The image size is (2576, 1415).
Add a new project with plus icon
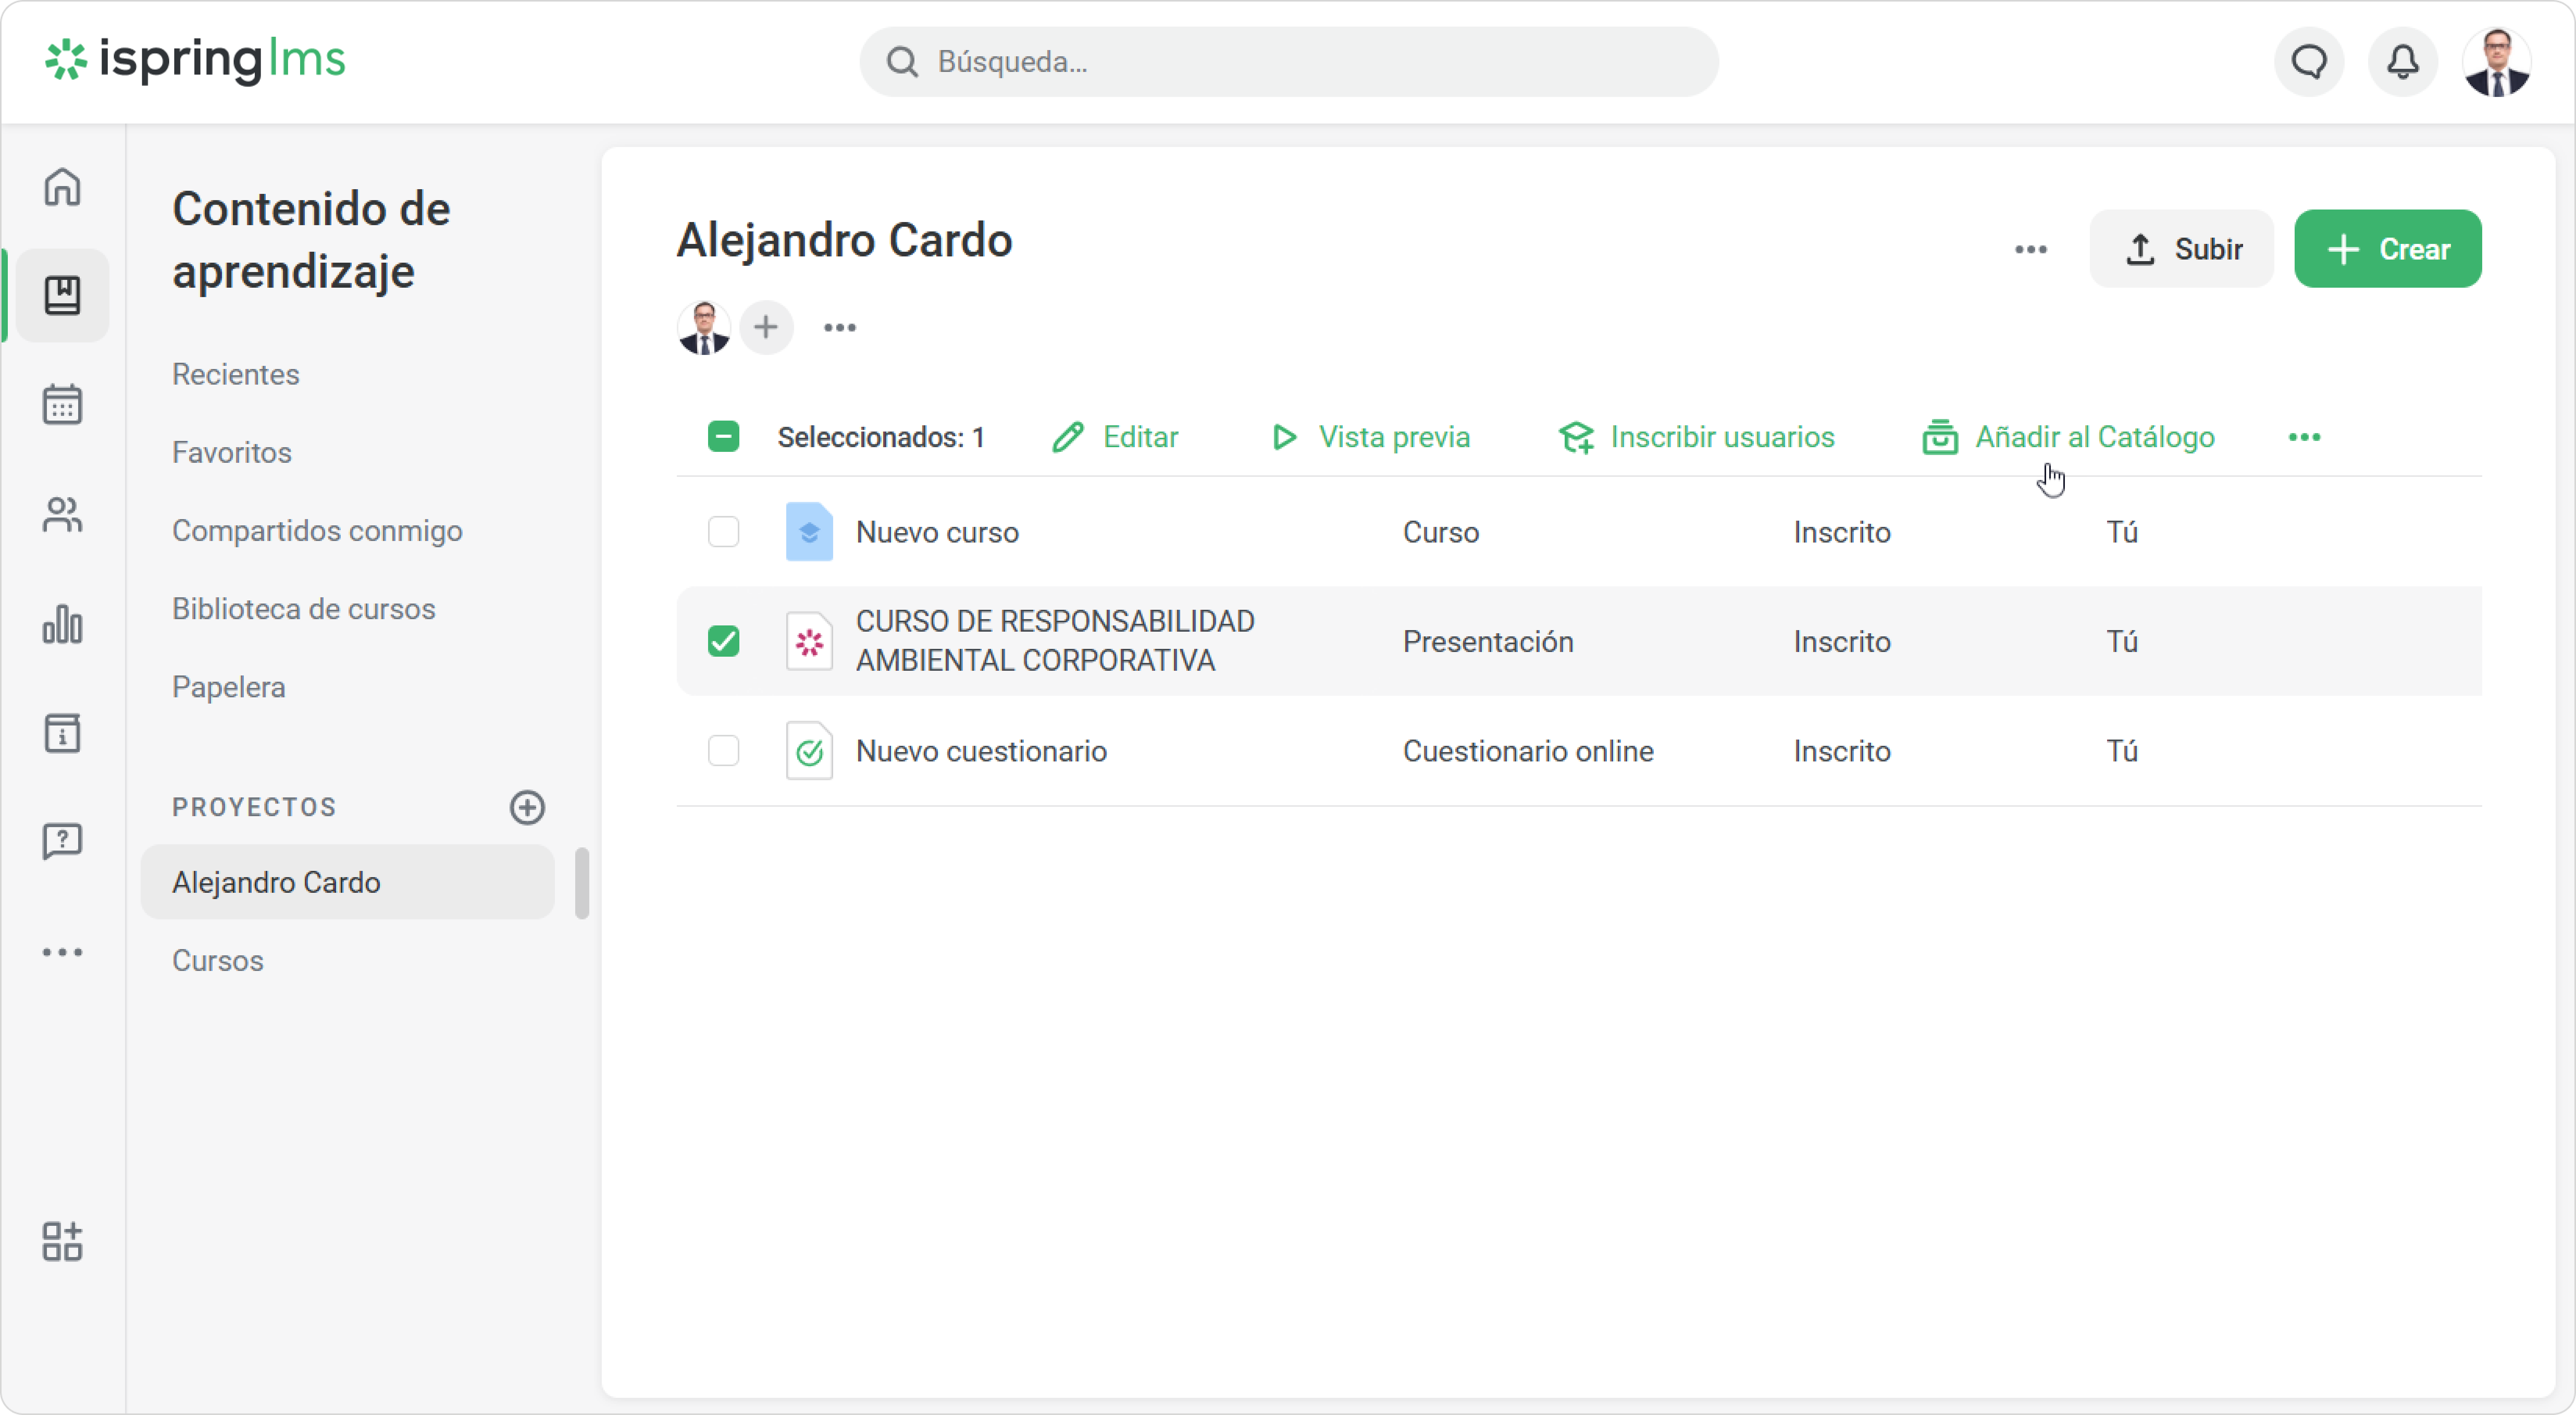[x=527, y=807]
